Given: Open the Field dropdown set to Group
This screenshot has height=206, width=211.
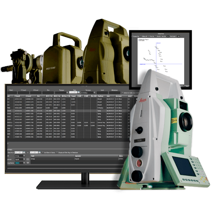Looking at the screenshot, I should click(x=20, y=156).
